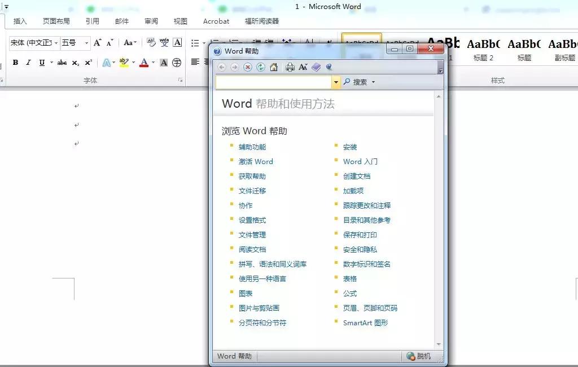Select the phonetic guide (拼音指南) icon
578x367 pixels.
point(165,43)
